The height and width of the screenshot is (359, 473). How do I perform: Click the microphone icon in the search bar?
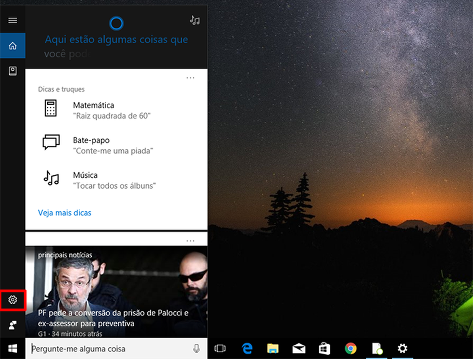point(197,348)
